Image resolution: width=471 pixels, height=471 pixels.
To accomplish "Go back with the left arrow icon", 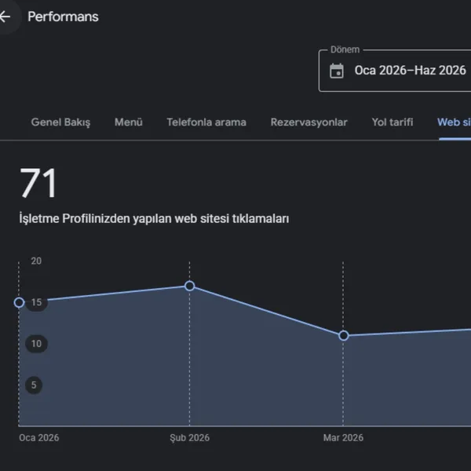I will point(5,16).
